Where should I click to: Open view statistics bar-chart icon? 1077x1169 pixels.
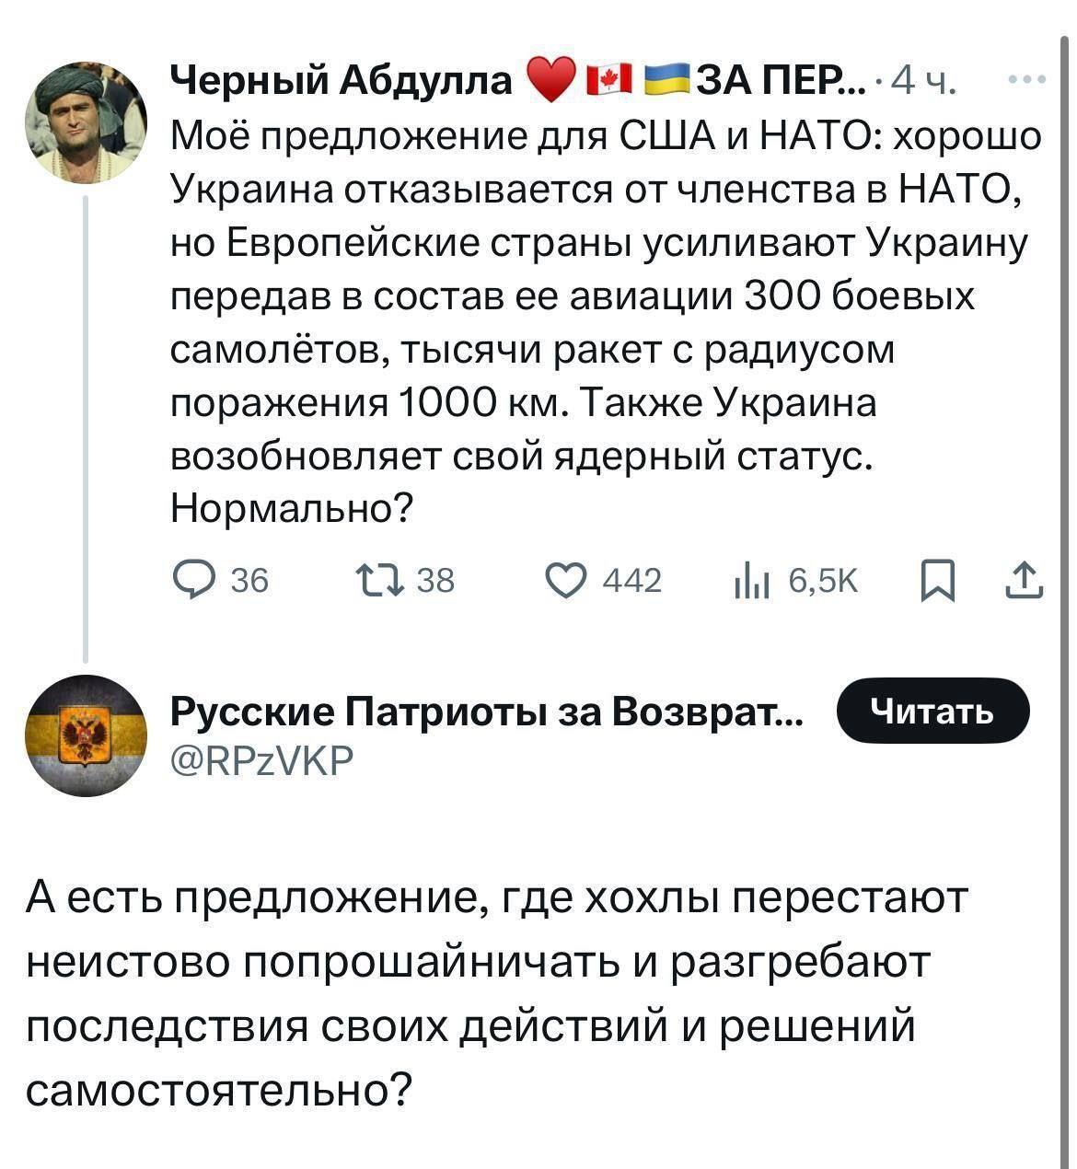(x=751, y=580)
